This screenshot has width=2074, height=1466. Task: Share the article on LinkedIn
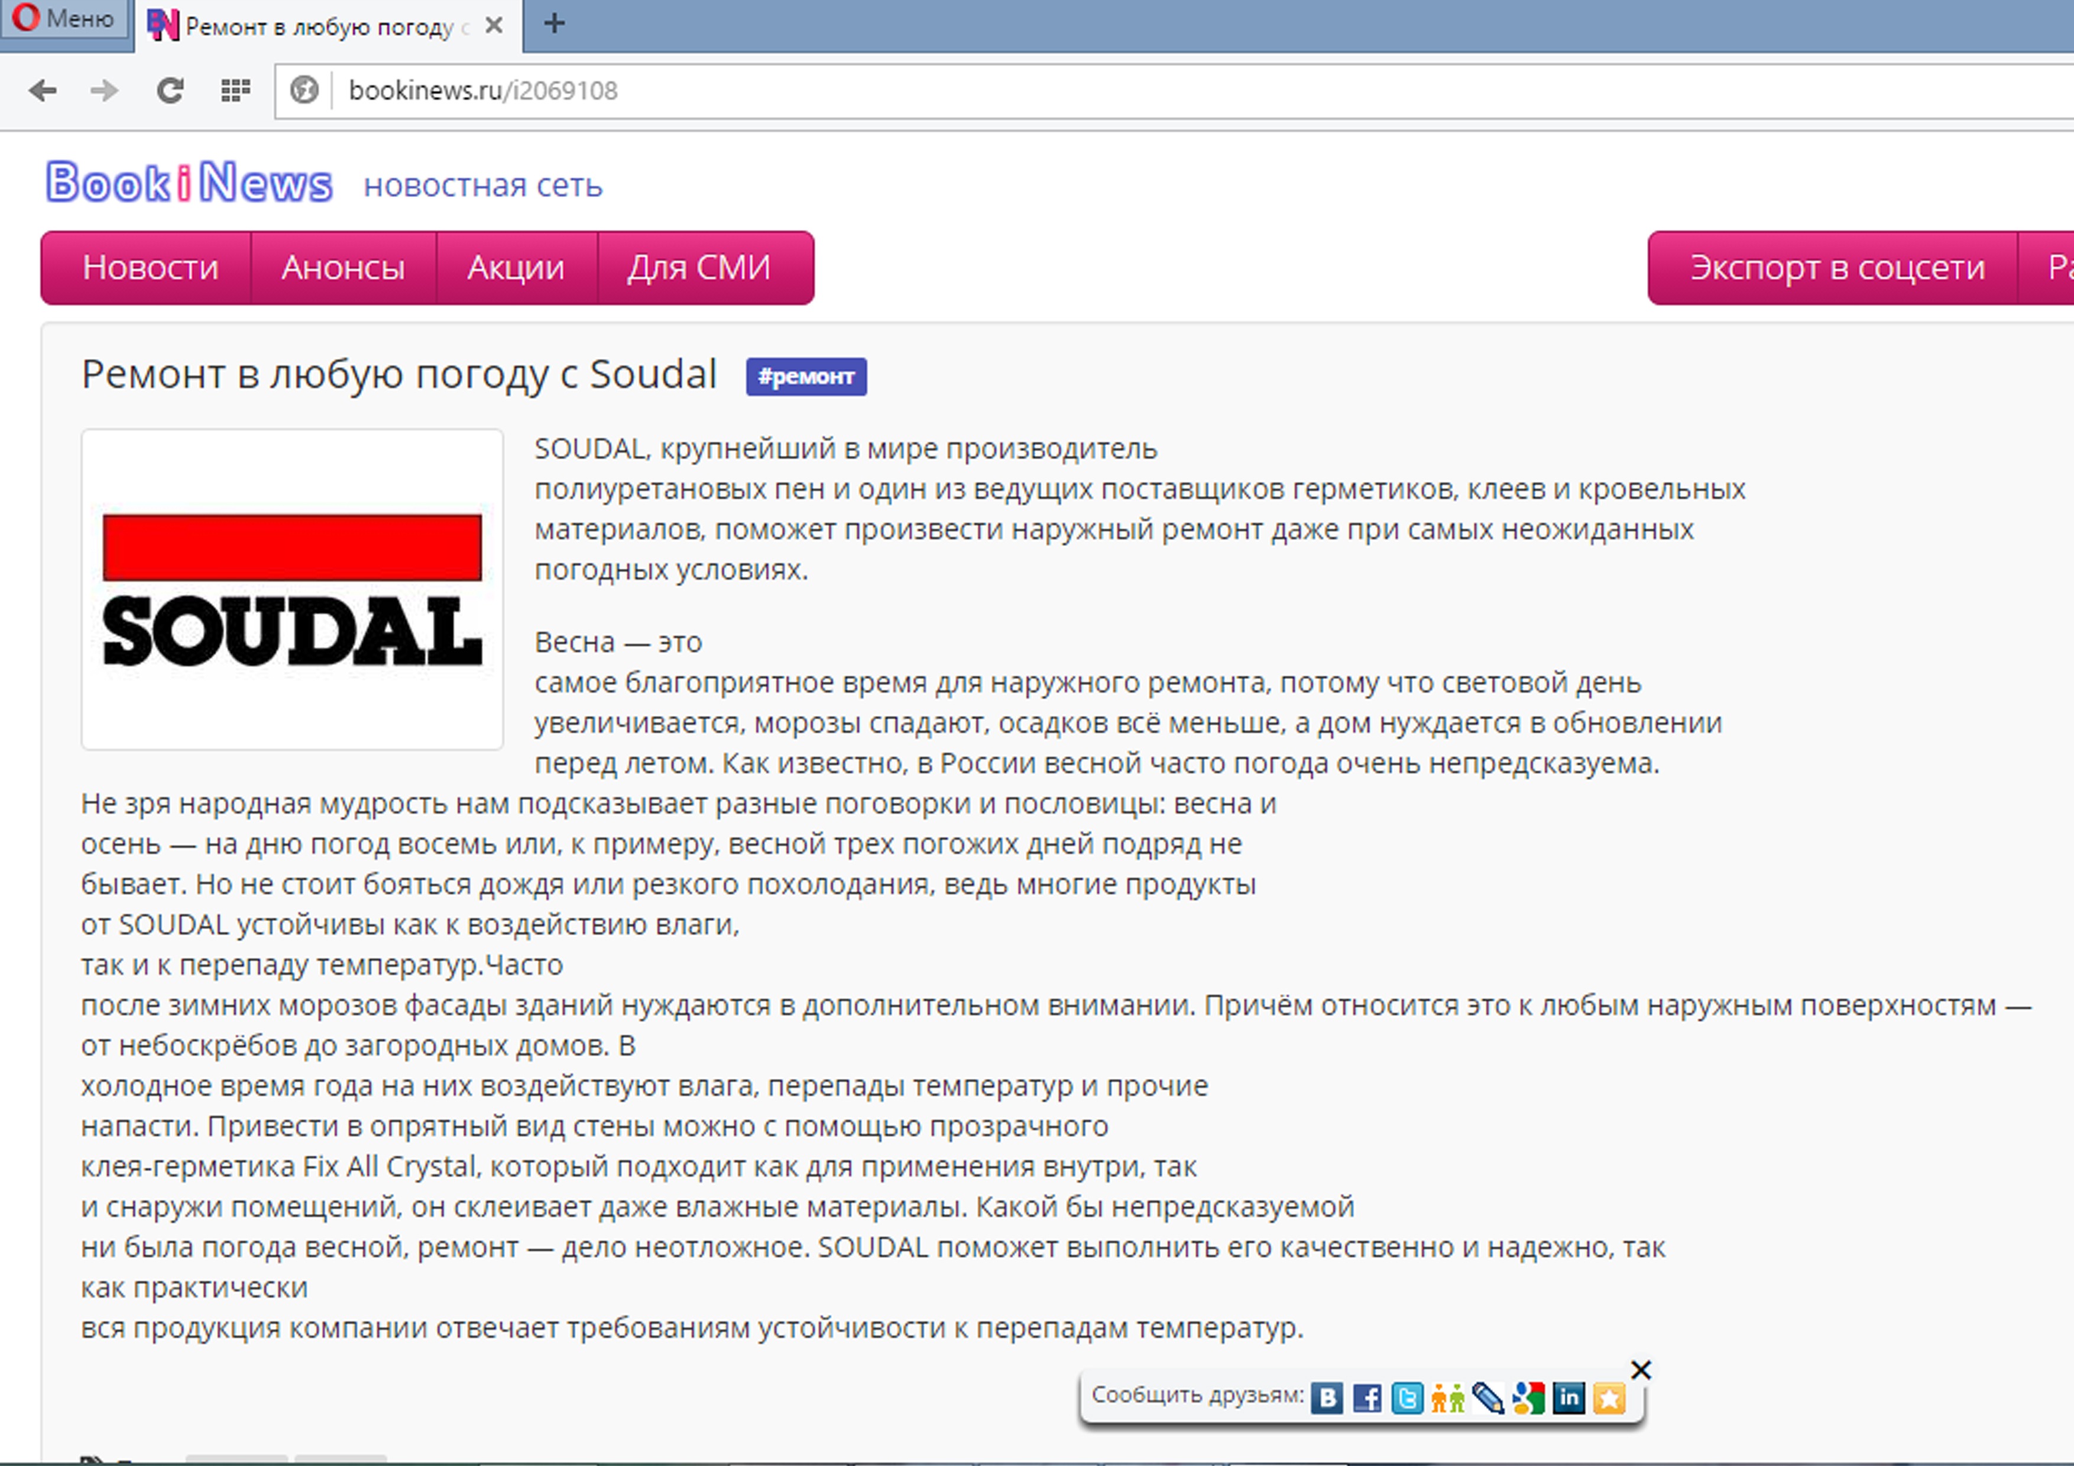point(1569,1398)
